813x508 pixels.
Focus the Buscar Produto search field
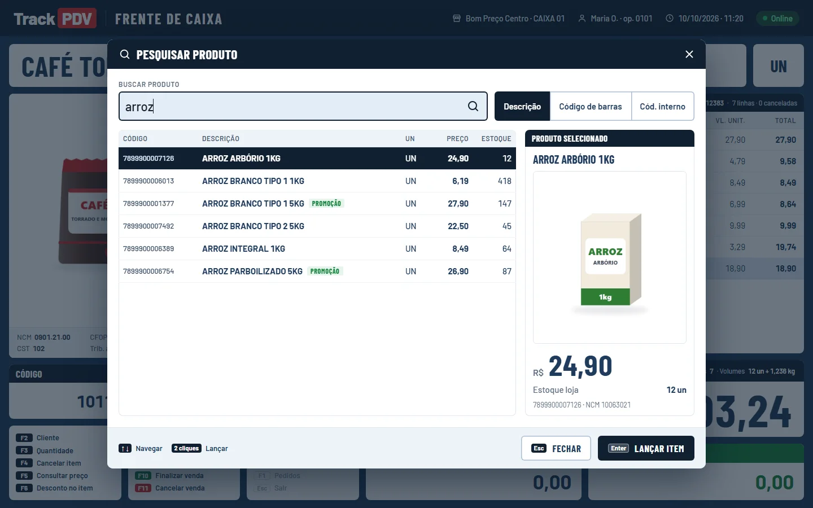[303, 106]
